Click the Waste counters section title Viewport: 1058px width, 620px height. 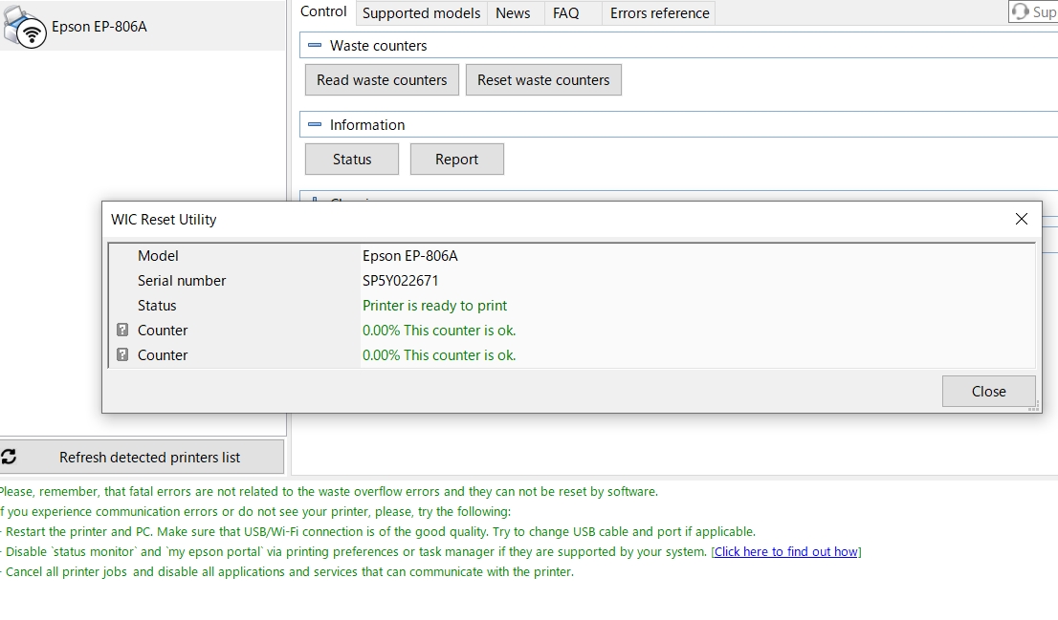coord(379,46)
